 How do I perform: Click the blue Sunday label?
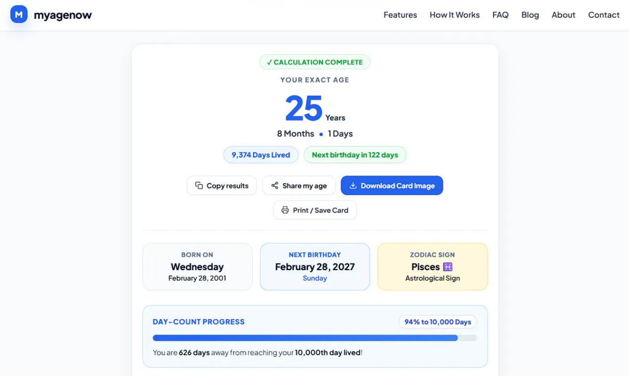pos(315,278)
